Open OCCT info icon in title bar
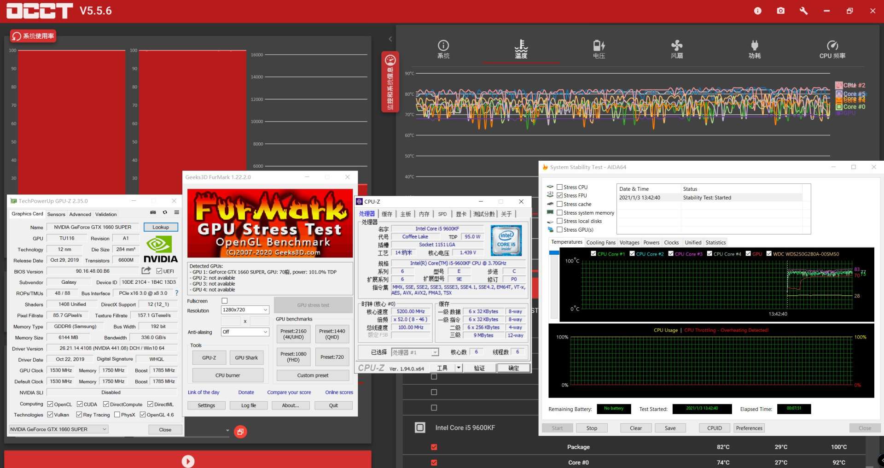The image size is (884, 468). pyautogui.click(x=757, y=11)
